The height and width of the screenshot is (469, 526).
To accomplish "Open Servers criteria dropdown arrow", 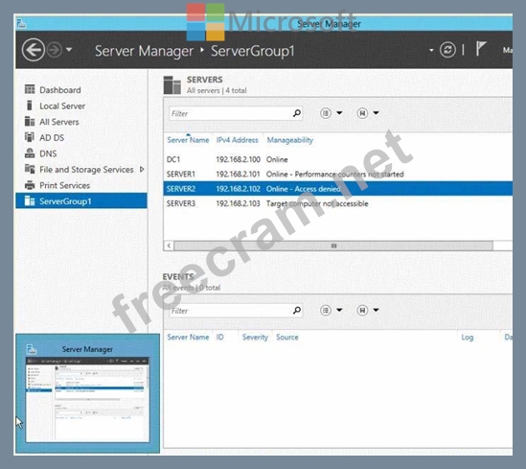I will pos(339,113).
